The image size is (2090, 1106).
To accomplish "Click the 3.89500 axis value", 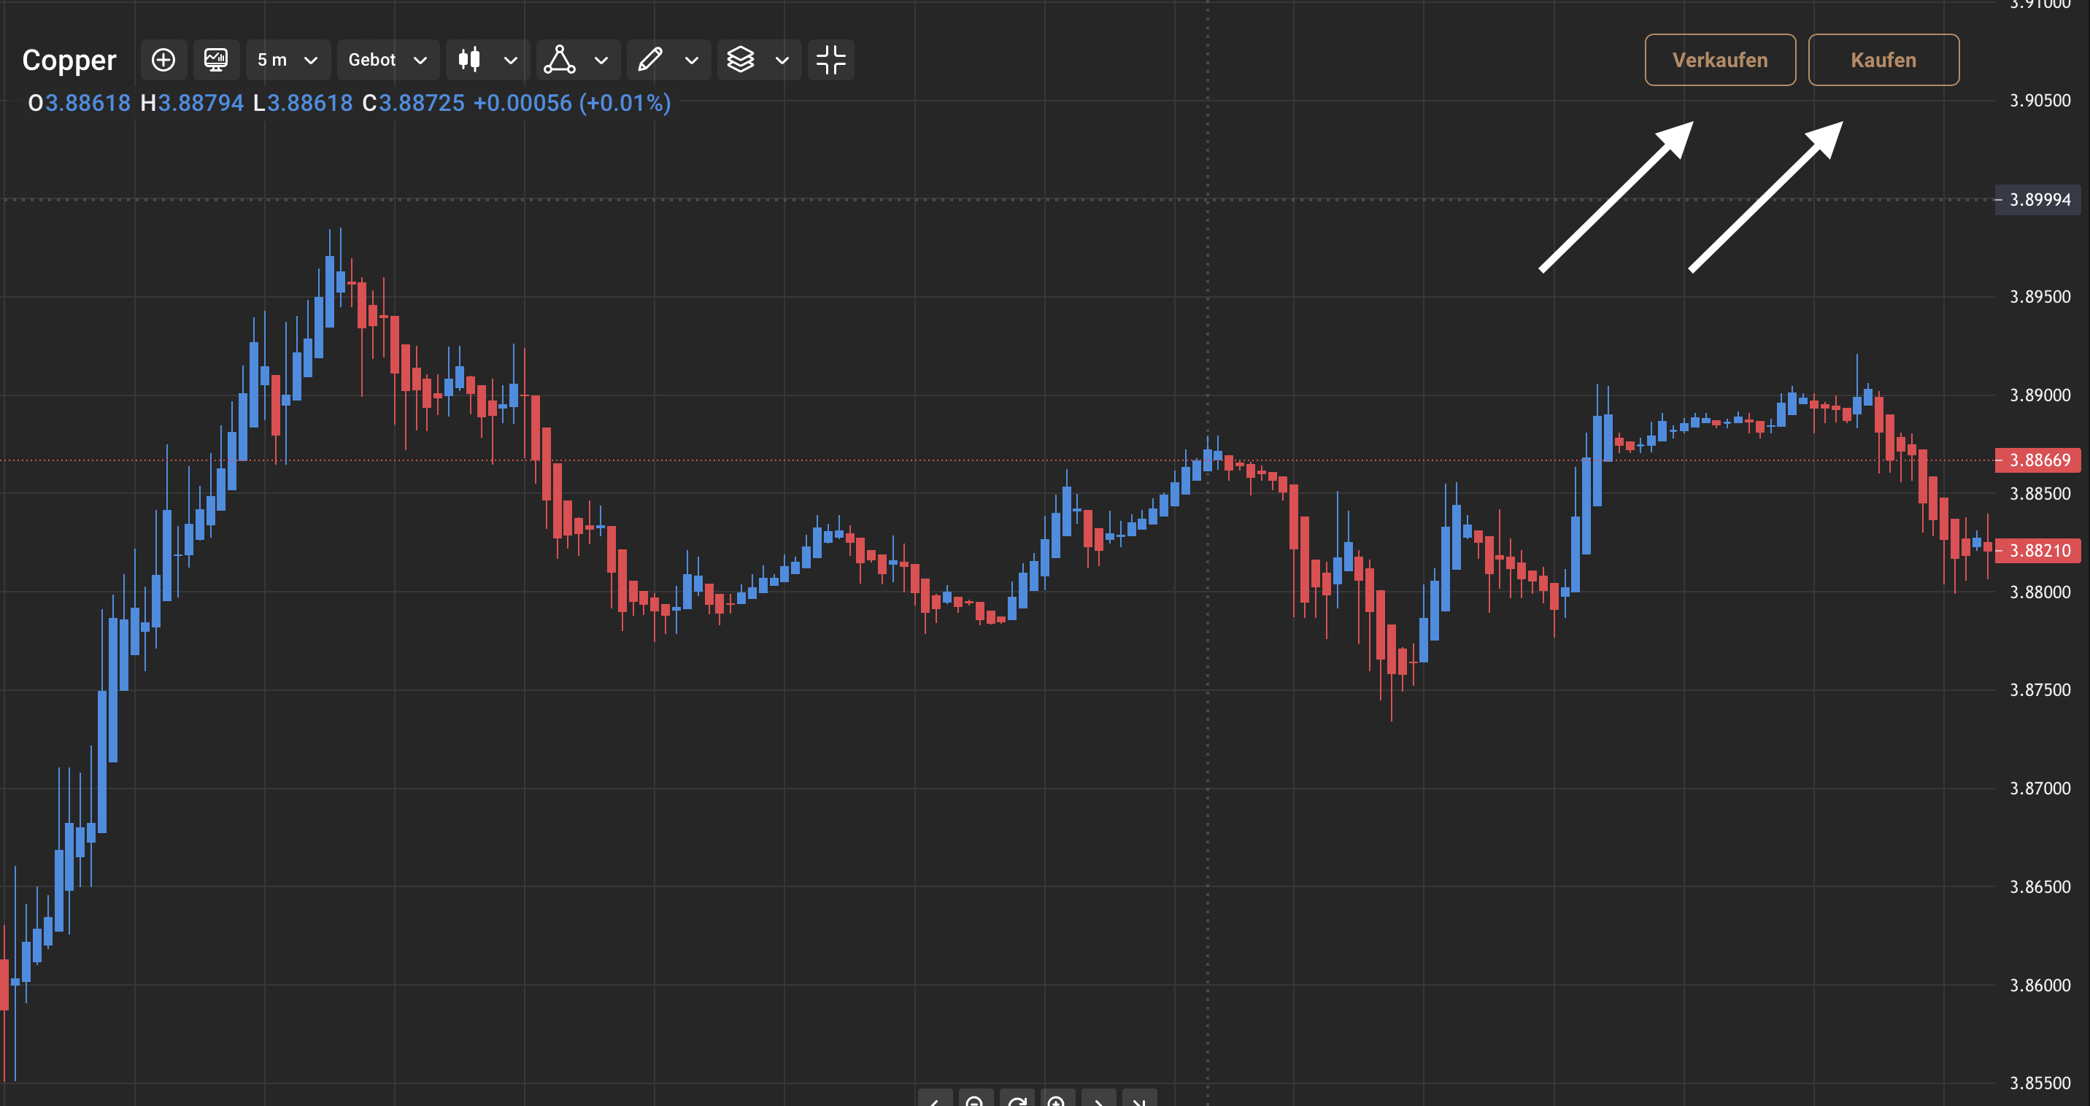I will (x=2040, y=297).
